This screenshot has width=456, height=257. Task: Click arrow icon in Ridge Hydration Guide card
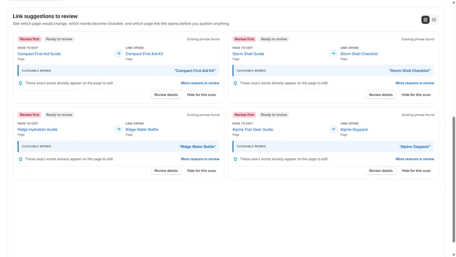[119, 129]
